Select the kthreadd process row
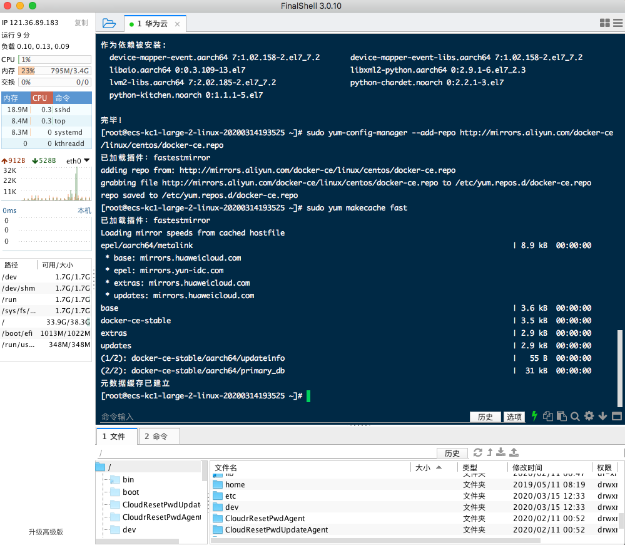 click(x=47, y=143)
